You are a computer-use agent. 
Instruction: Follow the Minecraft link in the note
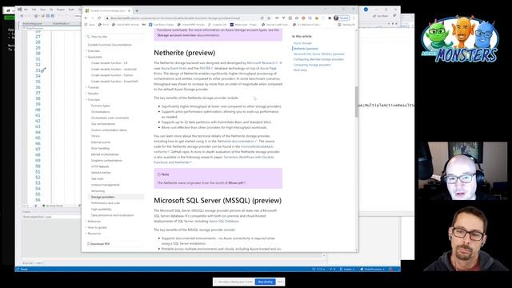tap(237, 183)
